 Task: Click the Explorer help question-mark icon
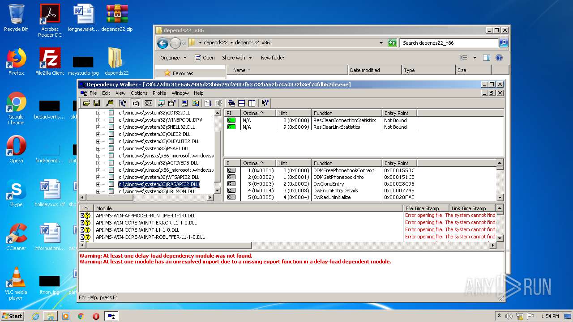[499, 58]
